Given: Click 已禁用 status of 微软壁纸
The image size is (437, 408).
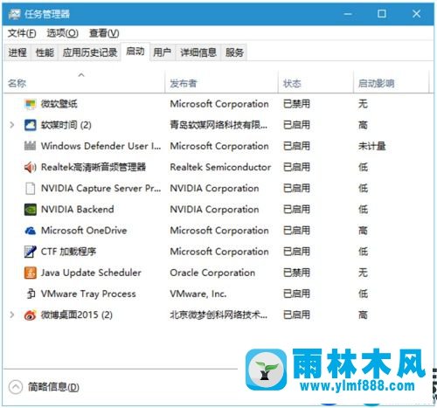Looking at the screenshot, I should (296, 104).
